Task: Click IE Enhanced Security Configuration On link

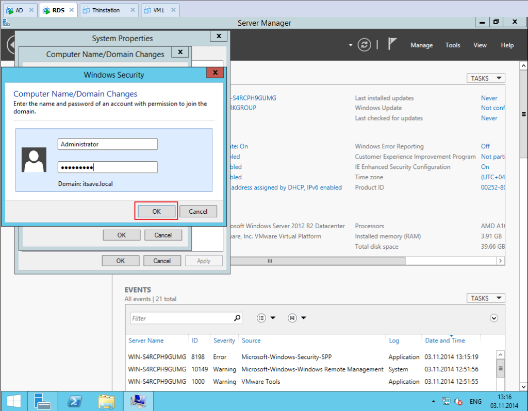Action: pyautogui.click(x=485, y=166)
